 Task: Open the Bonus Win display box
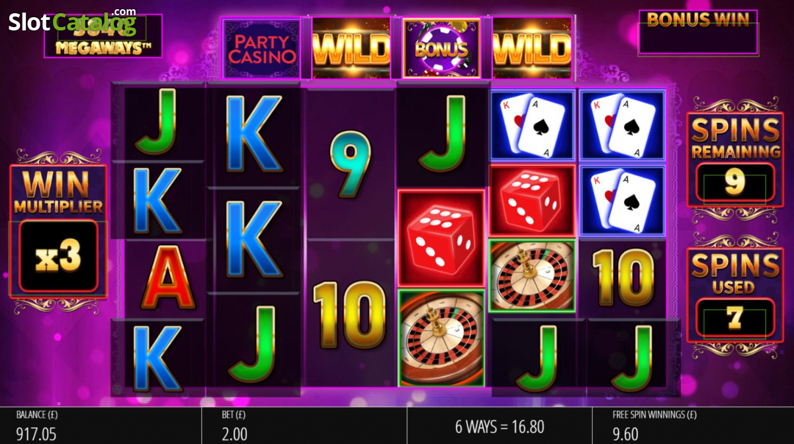click(697, 32)
